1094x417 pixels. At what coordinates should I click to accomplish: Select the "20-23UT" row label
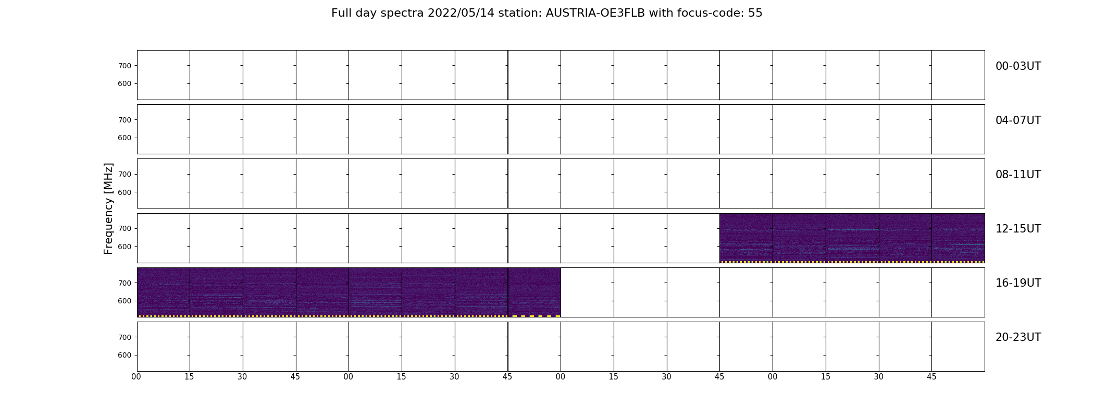[1018, 337]
